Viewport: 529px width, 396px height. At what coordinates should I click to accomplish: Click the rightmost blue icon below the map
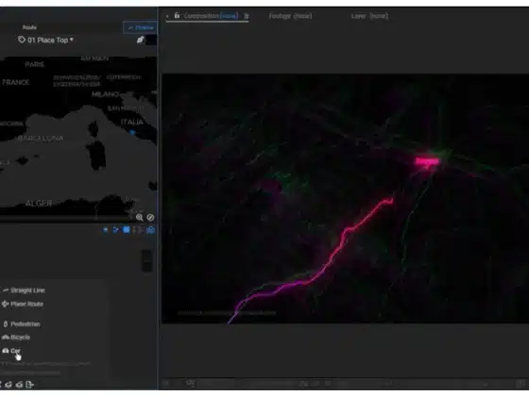tap(150, 230)
